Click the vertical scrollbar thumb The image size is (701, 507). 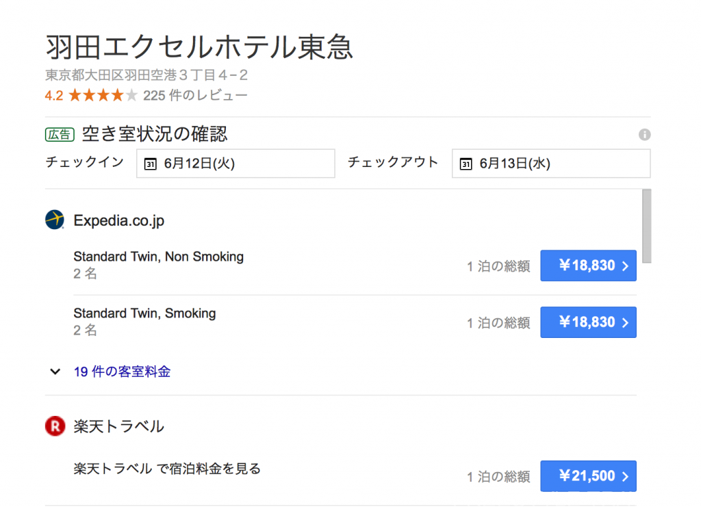click(646, 226)
